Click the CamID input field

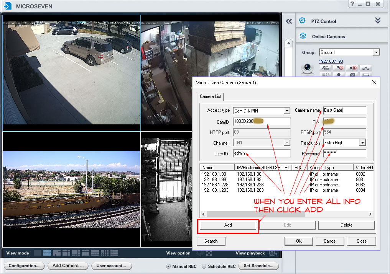point(262,121)
